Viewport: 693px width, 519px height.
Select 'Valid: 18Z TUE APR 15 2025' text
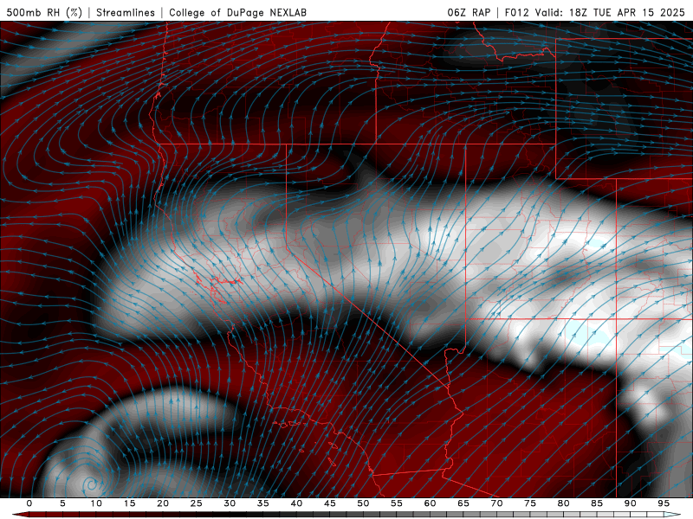(610, 12)
